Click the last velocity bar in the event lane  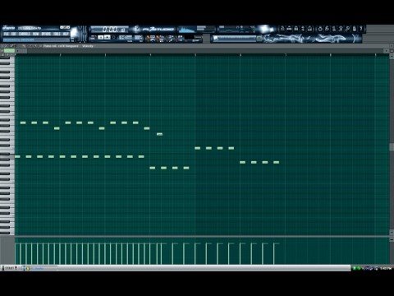point(274,253)
